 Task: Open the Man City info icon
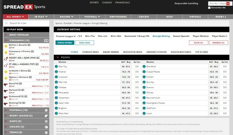pyautogui.click(x=56, y=66)
